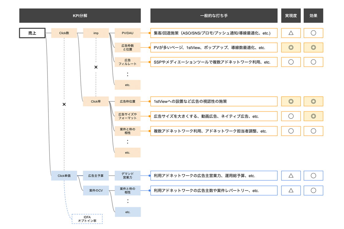Click the 利用アドネットワークの広告主営業力 description box
344x229 pixels.
point(214,176)
